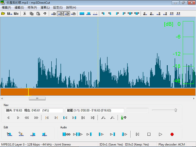Click the pencil edit icon in Edit panel

[x=21, y=134]
